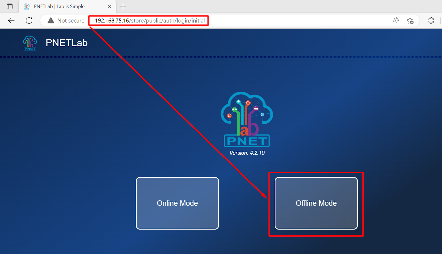Image resolution: width=442 pixels, height=254 pixels.
Task: Click the Not secure warning icon
Action: (51, 20)
